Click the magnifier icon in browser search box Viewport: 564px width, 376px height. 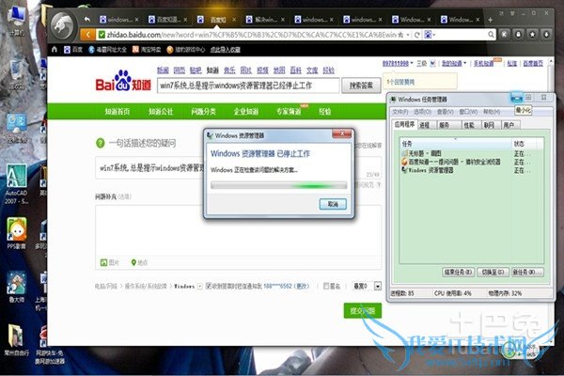tap(491, 35)
